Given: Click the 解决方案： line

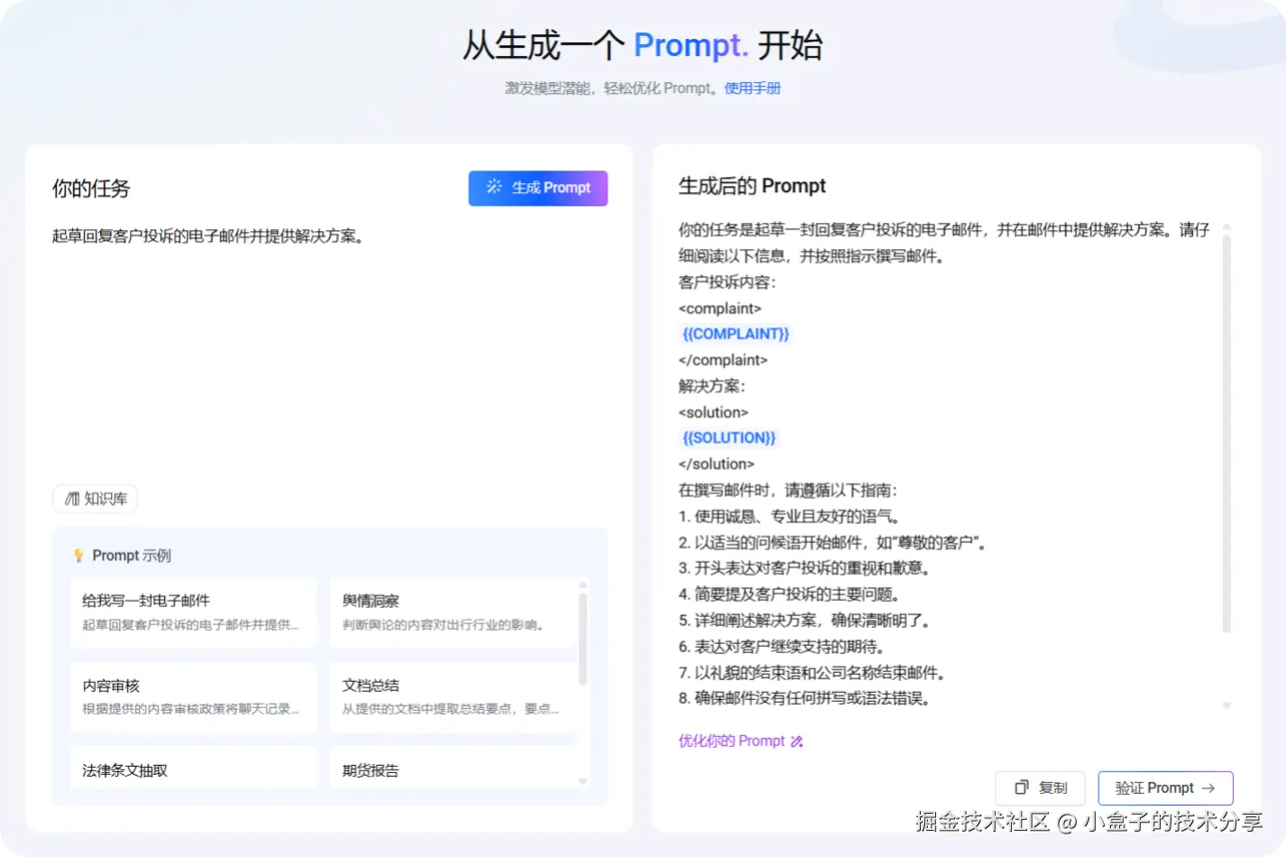Looking at the screenshot, I should (712, 386).
